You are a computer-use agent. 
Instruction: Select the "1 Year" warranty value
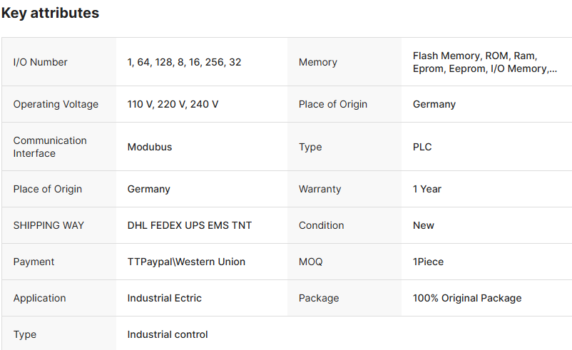[427, 189]
